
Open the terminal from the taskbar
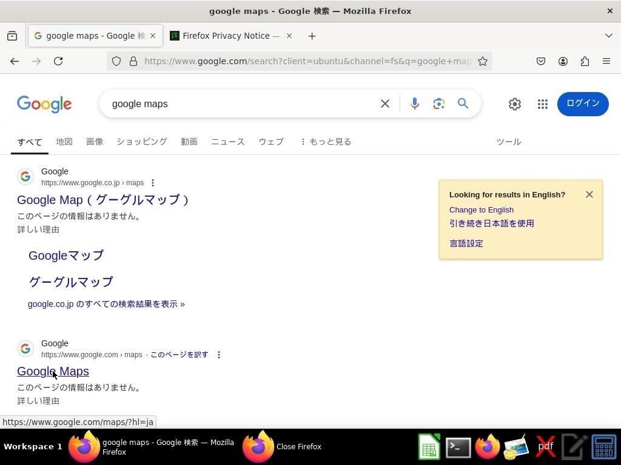click(458, 447)
